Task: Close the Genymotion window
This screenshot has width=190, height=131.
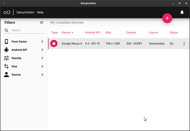Action: pyautogui.click(x=186, y=3)
